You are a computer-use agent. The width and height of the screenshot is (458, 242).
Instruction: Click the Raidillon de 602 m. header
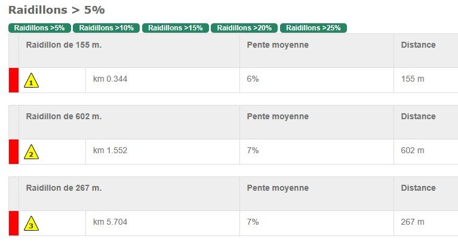coord(64,116)
